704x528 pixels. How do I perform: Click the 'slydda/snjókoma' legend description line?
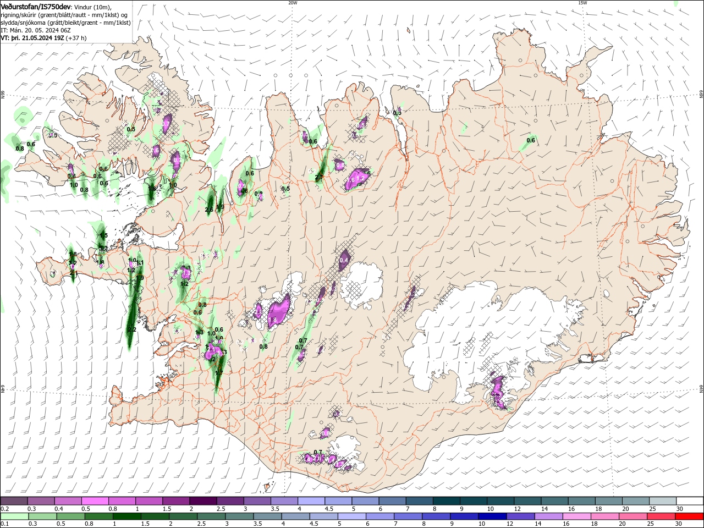[x=65, y=23]
